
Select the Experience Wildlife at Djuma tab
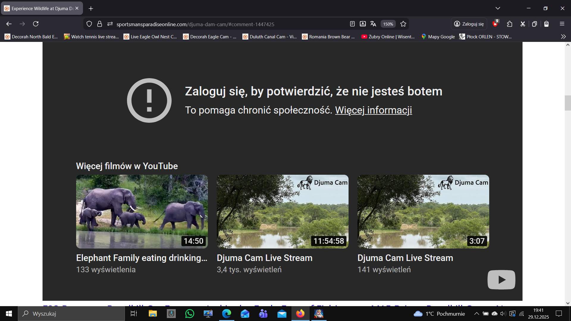coord(42,8)
